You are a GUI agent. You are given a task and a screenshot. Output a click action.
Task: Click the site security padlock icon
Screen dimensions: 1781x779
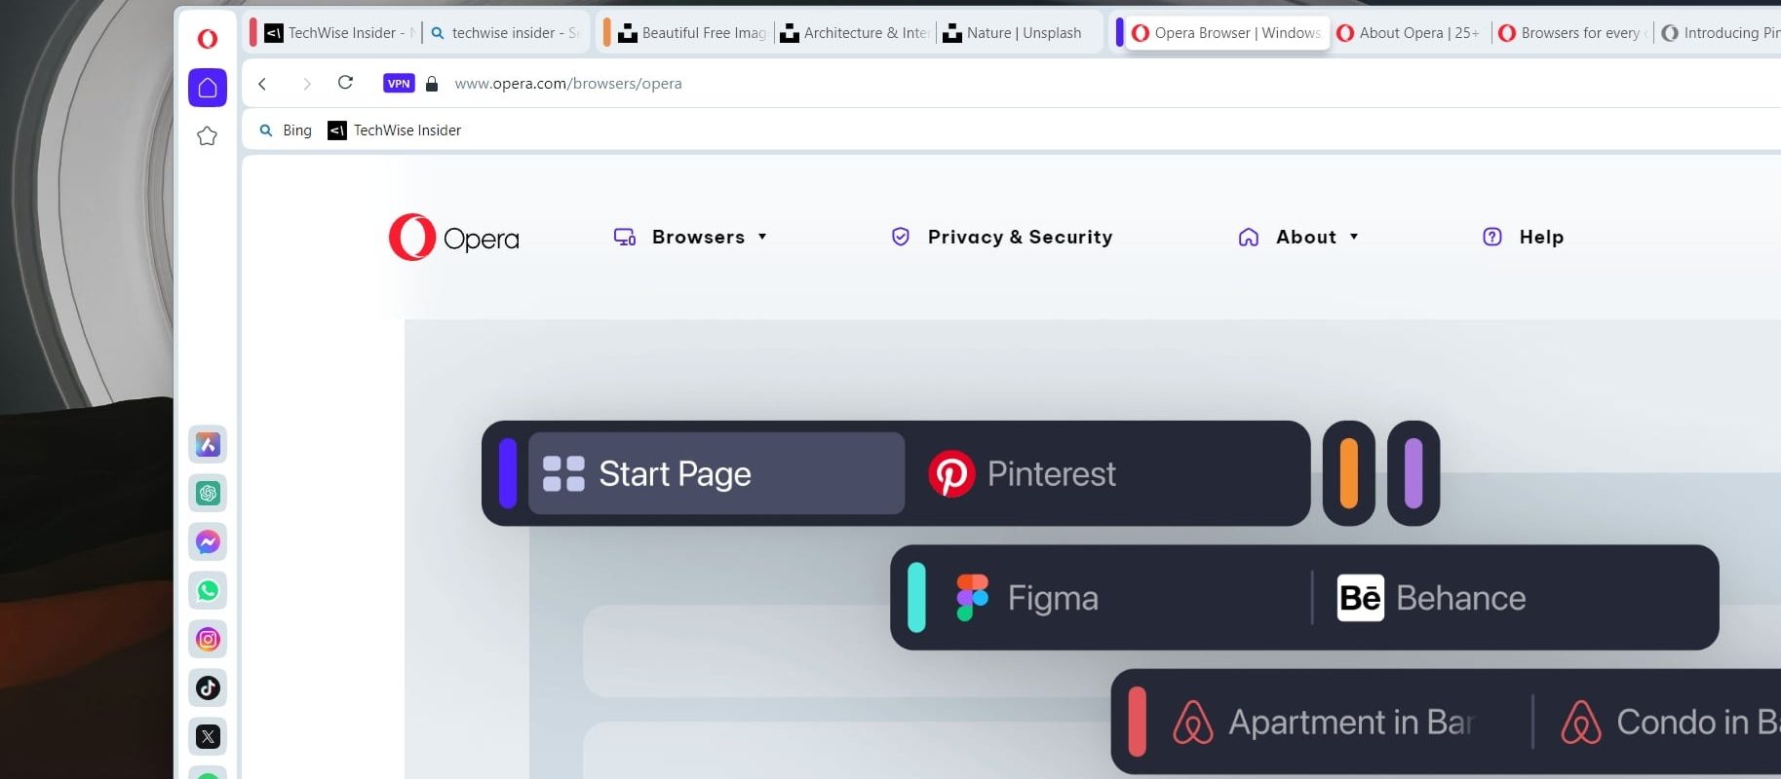click(x=432, y=84)
